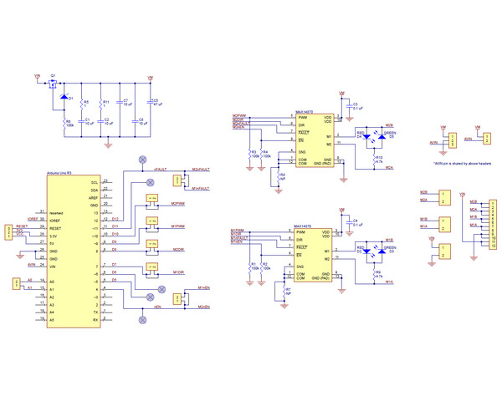502x401 pixels.
Task: Click the R8 NP sense resistor
Action: (279, 177)
